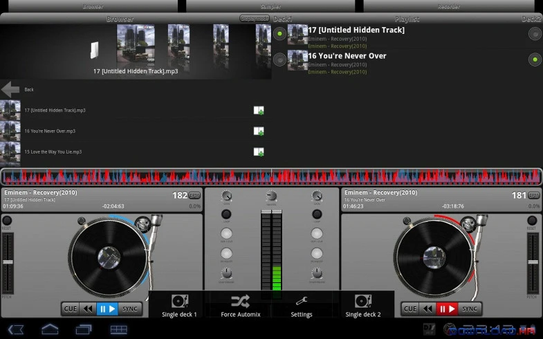
Task: Click the Display mode button
Action: coord(255,19)
